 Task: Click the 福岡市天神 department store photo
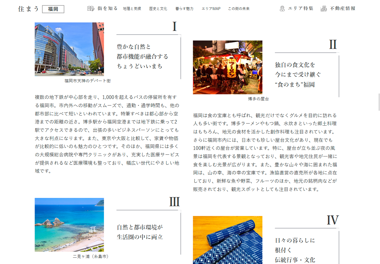pos(69,49)
